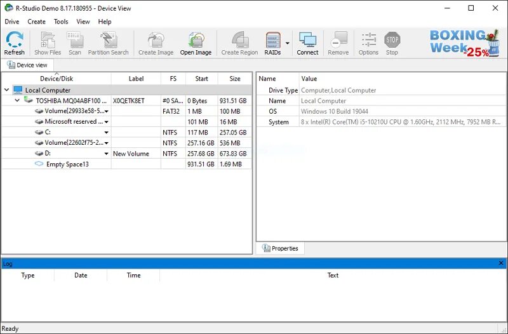Image resolution: width=508 pixels, height=334 pixels.
Task: Open dropdown for Volume{22602f75-2 partition
Action: coord(106,143)
